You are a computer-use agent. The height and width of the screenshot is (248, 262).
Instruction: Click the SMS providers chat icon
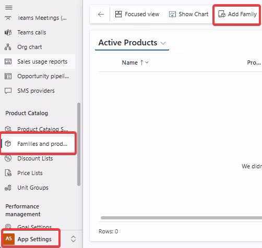tap(8, 91)
